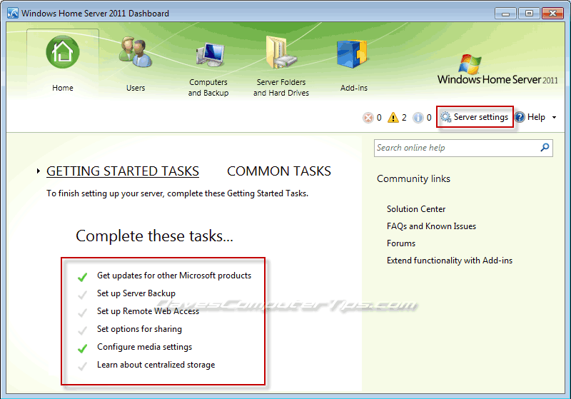Open Server settings label
The image size is (571, 399).
[x=480, y=117]
